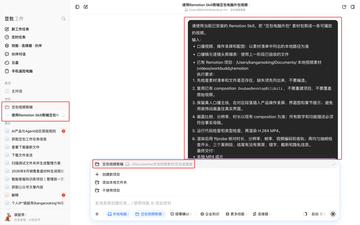Viewport: 360px width, 225px height.
Task: Open 连接器 menu in composer toolbar
Action: point(262,214)
